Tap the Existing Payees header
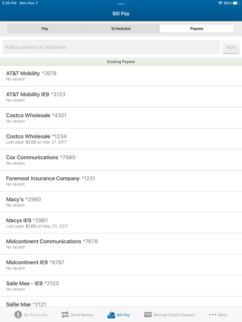Viewport: 242px width, 322px height. tap(121, 62)
